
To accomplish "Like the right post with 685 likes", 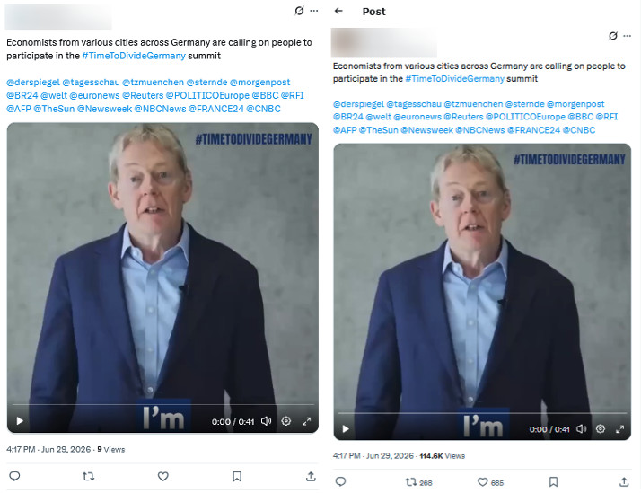I will [x=490, y=482].
